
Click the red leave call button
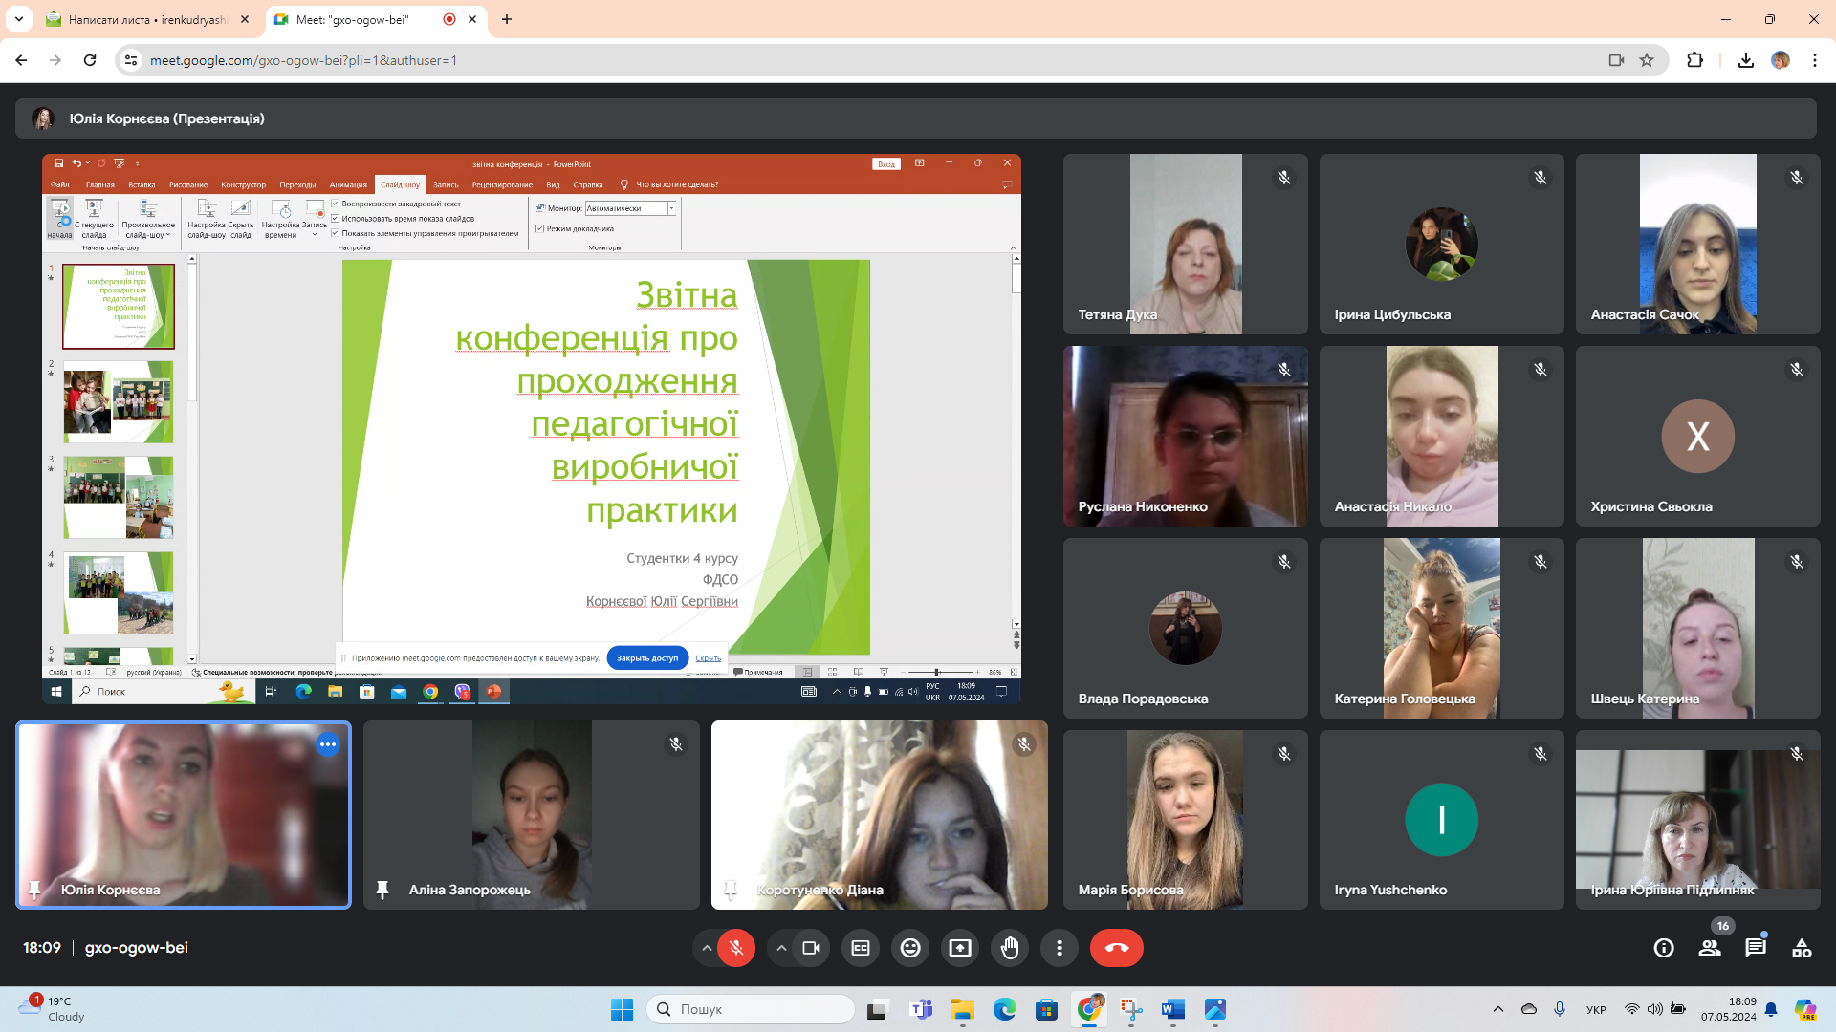tap(1116, 948)
